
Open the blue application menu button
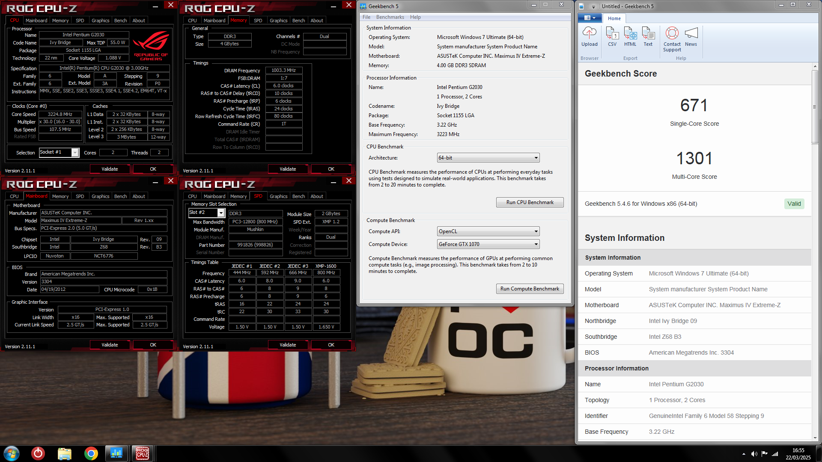[x=590, y=18]
